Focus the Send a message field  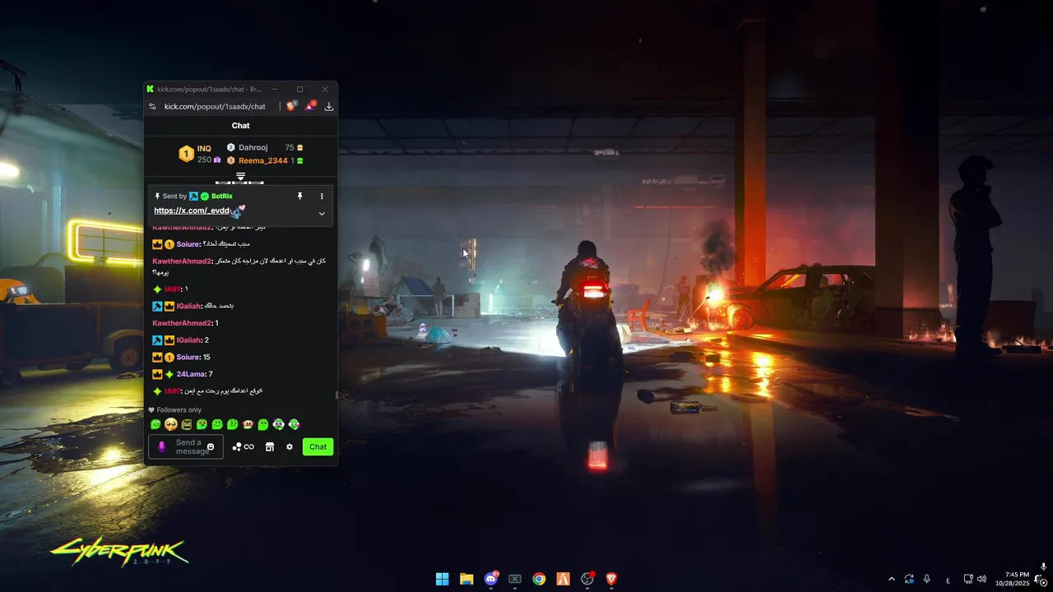(x=186, y=446)
